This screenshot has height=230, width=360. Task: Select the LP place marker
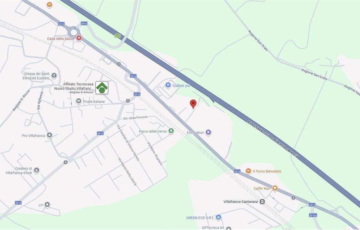pyautogui.click(x=47, y=204)
